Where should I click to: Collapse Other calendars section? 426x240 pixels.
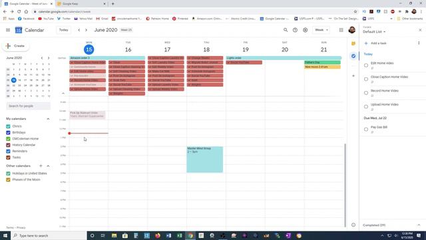coord(48,166)
